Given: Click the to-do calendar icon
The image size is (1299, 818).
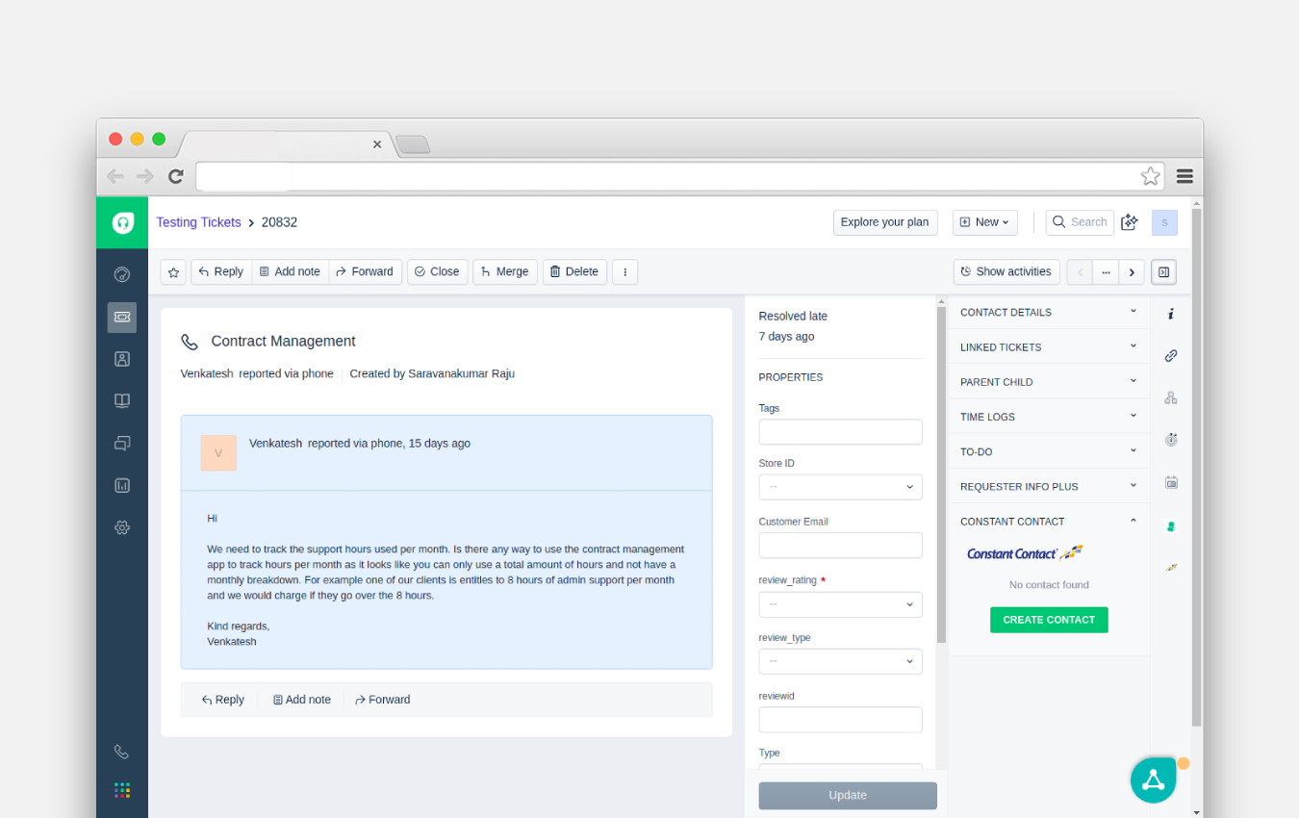Looking at the screenshot, I should pyautogui.click(x=1171, y=482).
